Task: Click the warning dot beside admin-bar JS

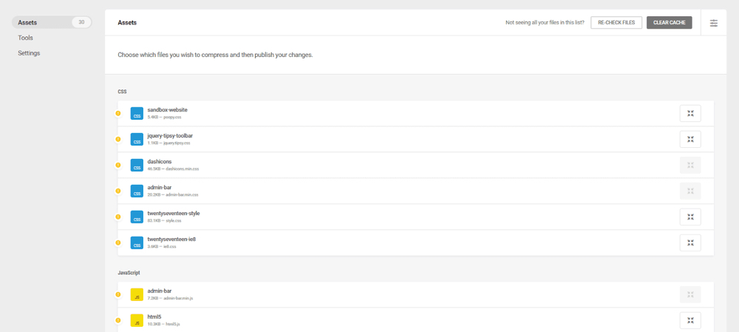Action: pos(118,294)
